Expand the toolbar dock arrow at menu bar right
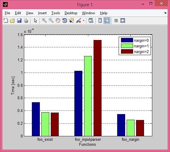Screen dimensions: 170x152 tap(165, 13)
